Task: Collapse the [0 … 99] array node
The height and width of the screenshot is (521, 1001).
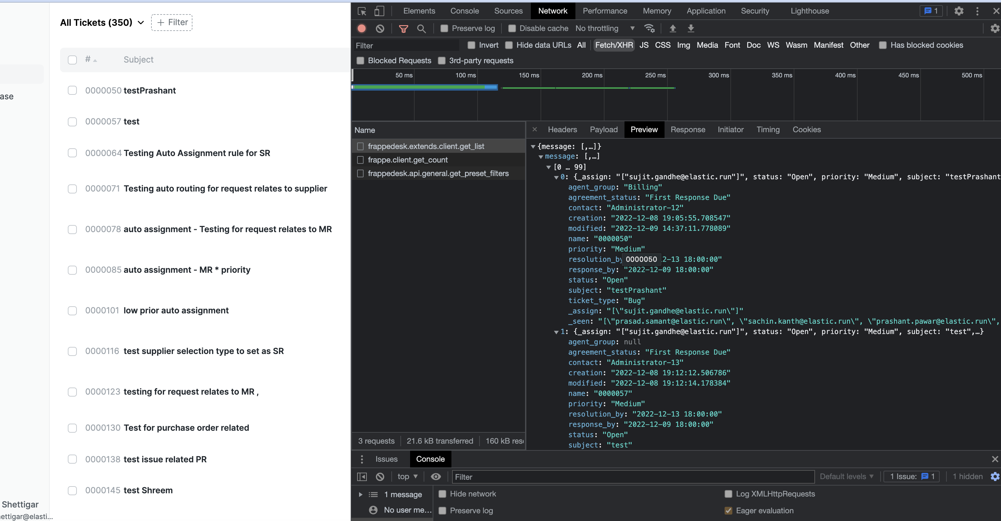Action: pos(548,167)
